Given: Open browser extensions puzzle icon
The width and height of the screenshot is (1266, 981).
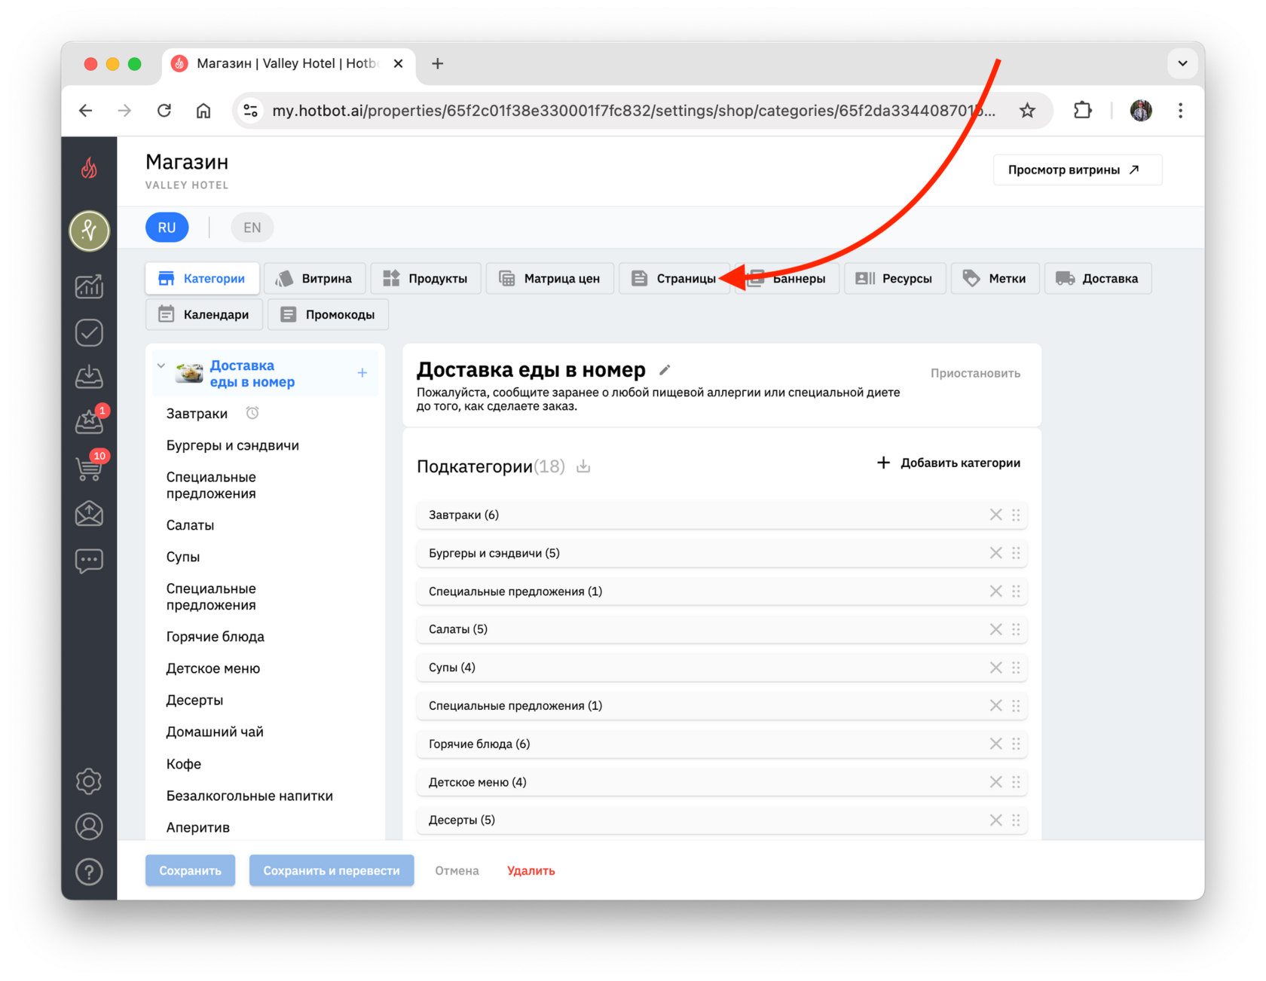Looking at the screenshot, I should 1082,111.
